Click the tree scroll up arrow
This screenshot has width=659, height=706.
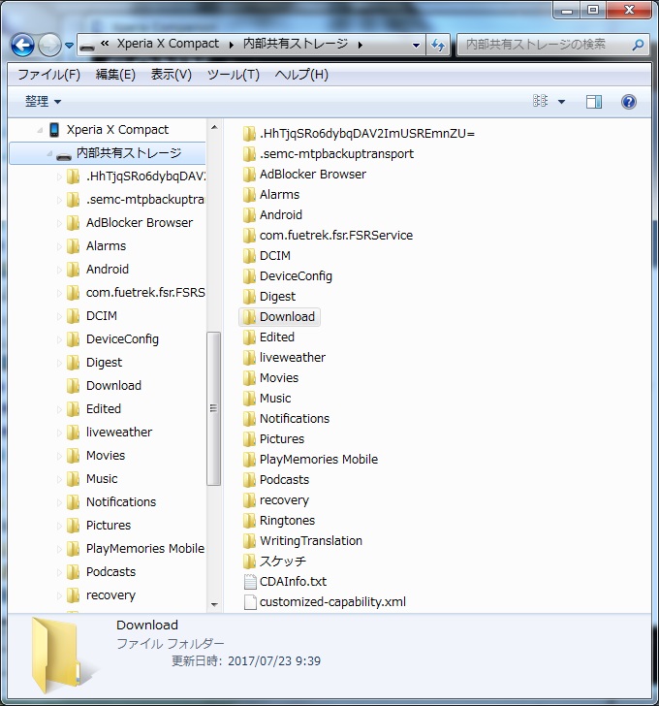pos(214,127)
